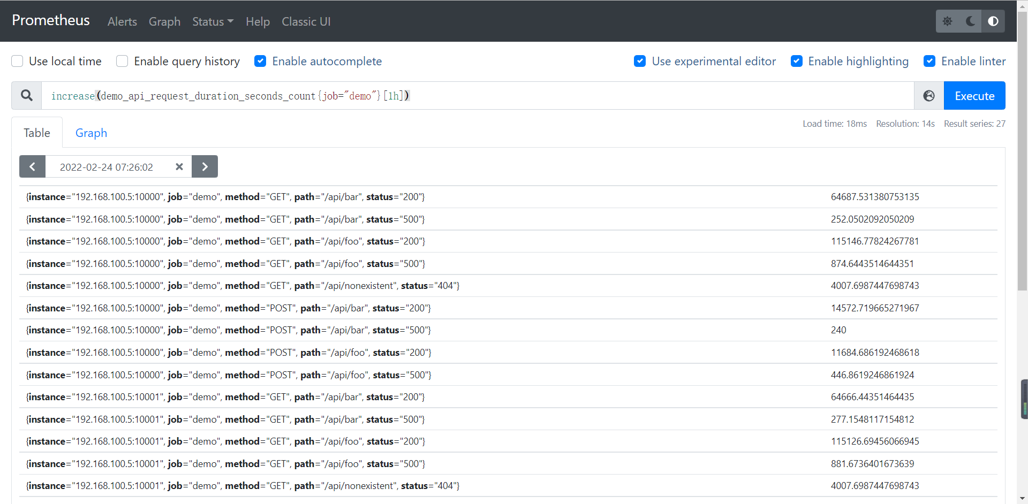Click value 64687.531380753135

click(x=875, y=197)
